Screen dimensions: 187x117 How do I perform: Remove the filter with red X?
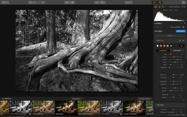click(x=184, y=100)
